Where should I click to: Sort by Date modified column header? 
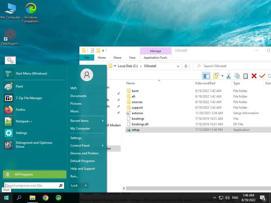tap(205, 83)
